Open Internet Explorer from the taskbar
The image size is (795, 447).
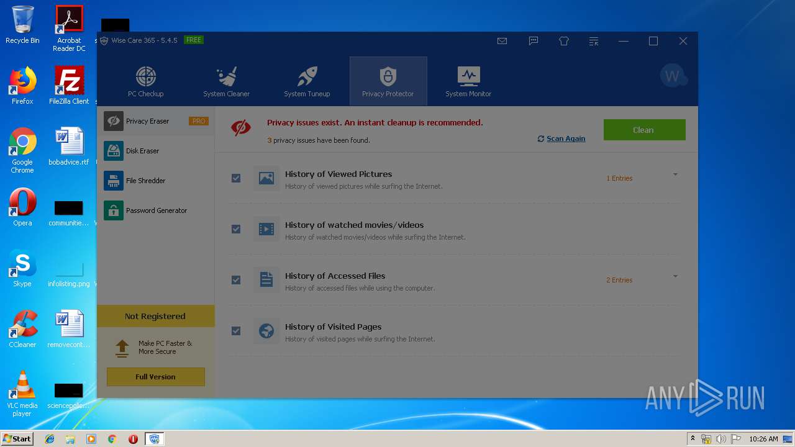tap(50, 439)
